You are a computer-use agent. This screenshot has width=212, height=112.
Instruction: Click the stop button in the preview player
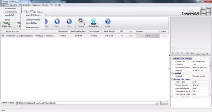pyautogui.click(x=182, y=53)
